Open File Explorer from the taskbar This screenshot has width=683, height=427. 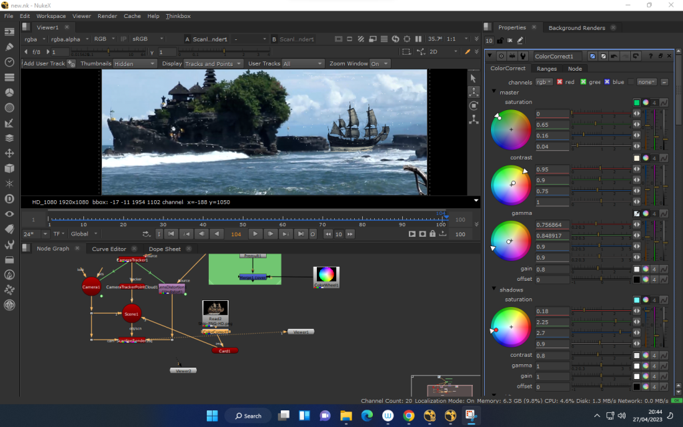346,416
